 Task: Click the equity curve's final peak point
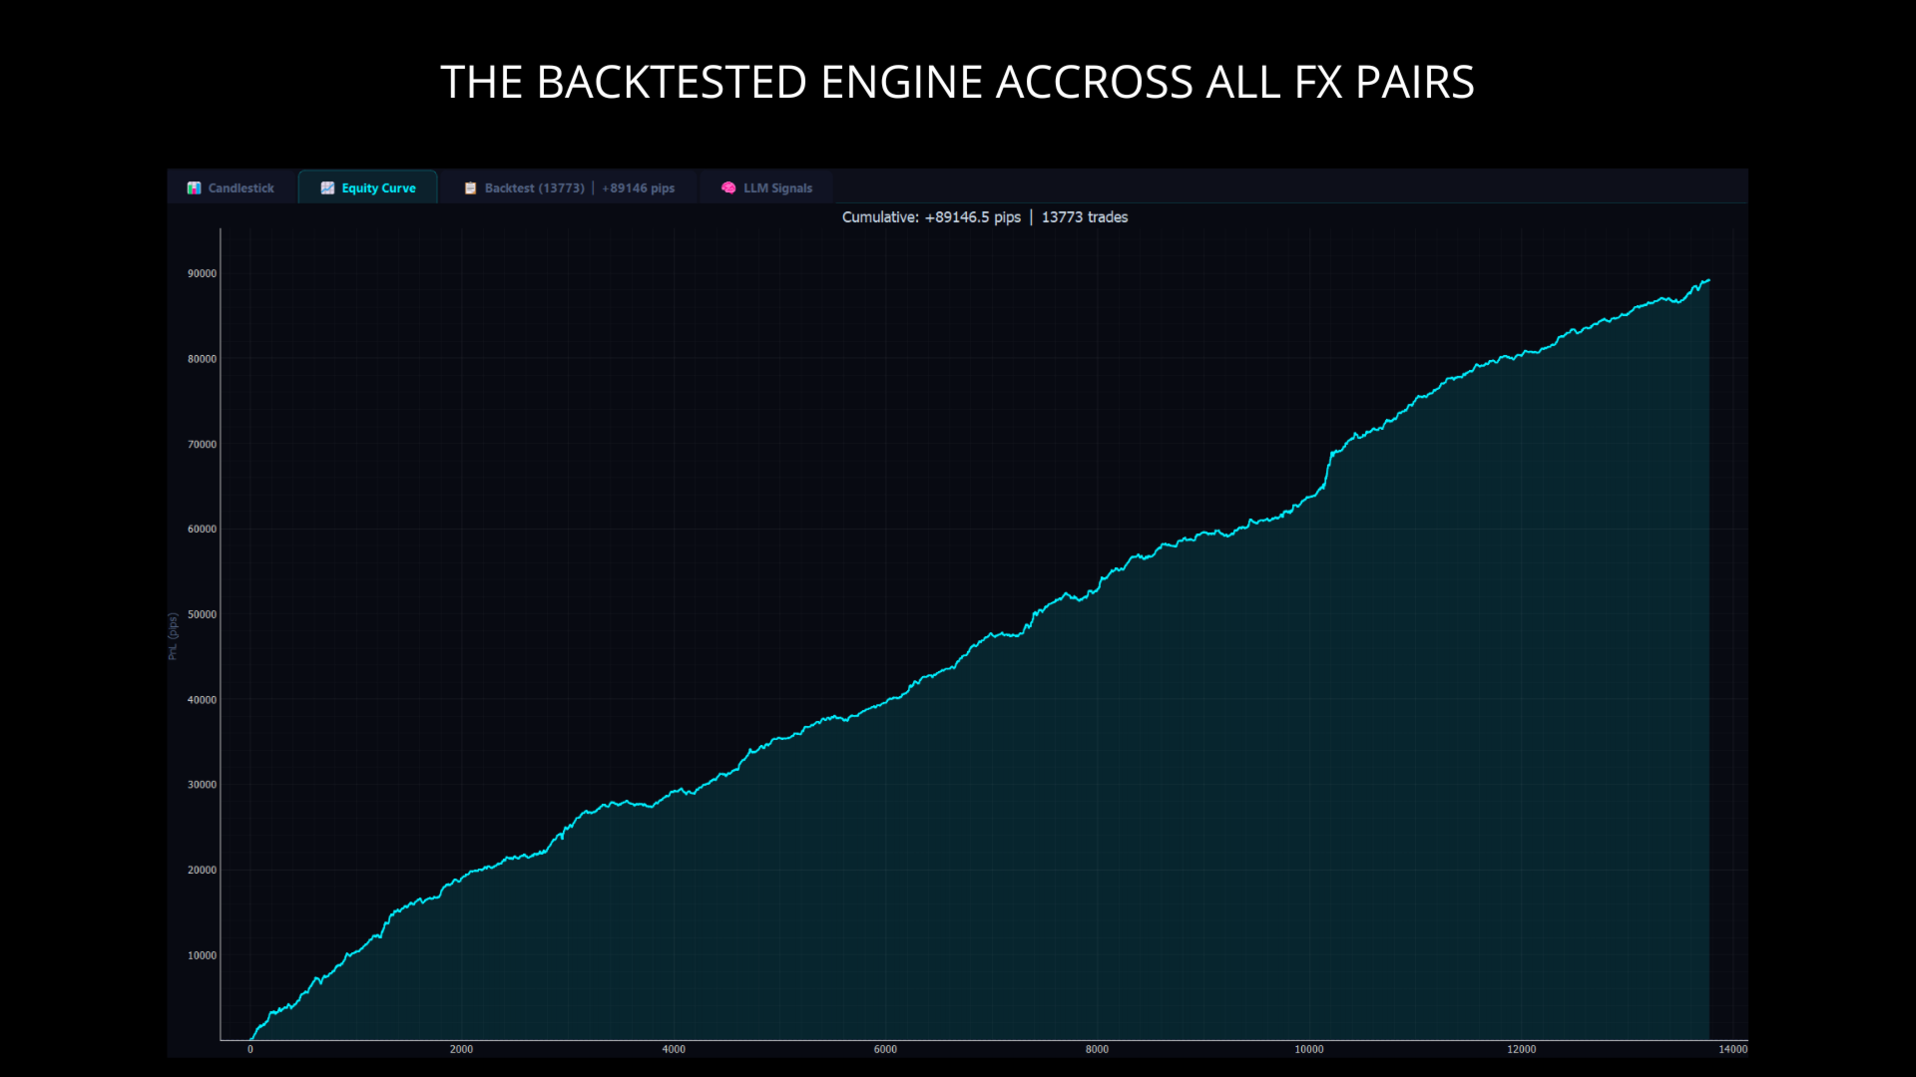click(1708, 280)
